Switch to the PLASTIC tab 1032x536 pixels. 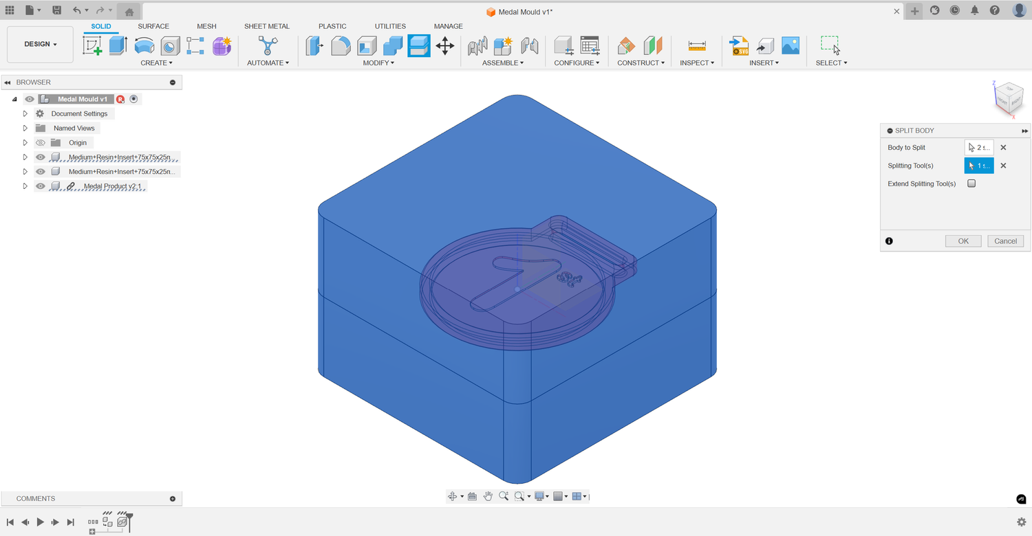[332, 26]
